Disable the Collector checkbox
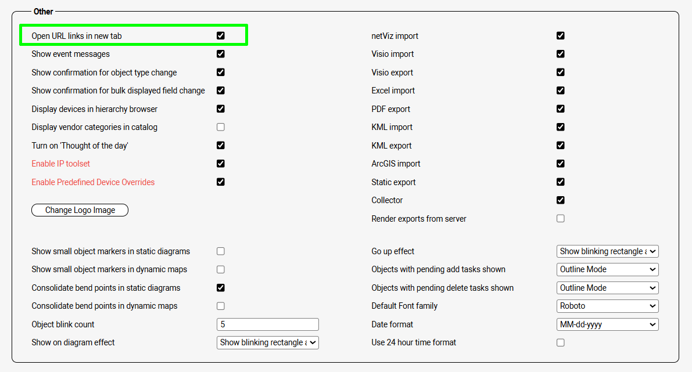The height and width of the screenshot is (372, 692). click(x=561, y=200)
